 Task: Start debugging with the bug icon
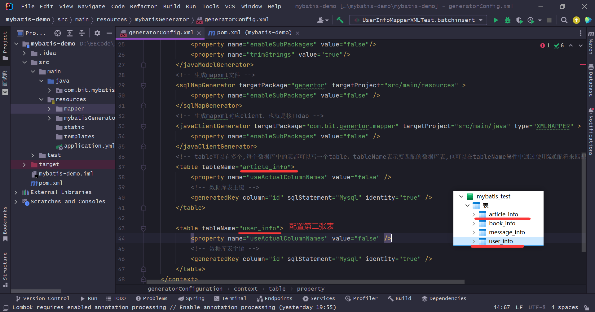(508, 20)
